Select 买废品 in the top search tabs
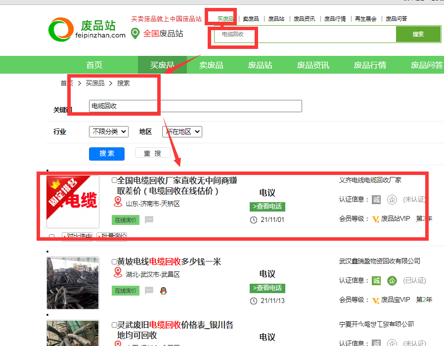Viewport: 444px width, 346px height. (225, 19)
